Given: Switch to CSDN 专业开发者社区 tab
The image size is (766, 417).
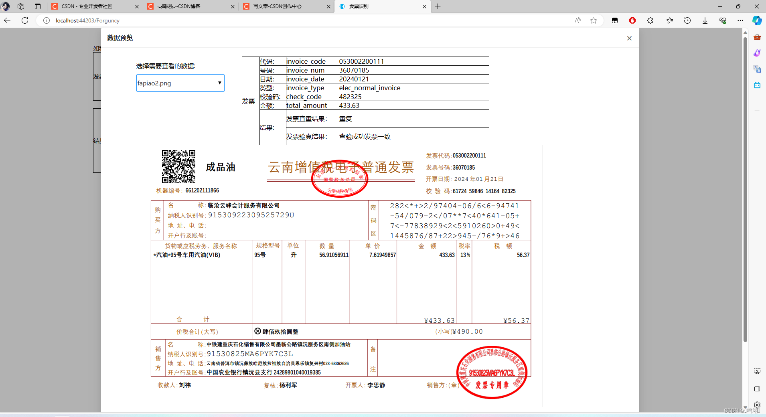Looking at the screenshot, I should (x=94, y=6).
